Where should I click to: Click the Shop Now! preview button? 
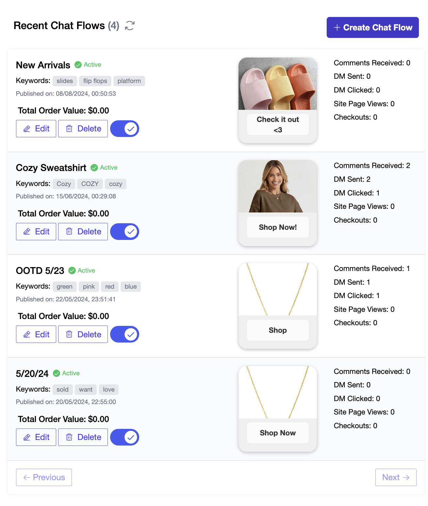[x=278, y=227]
